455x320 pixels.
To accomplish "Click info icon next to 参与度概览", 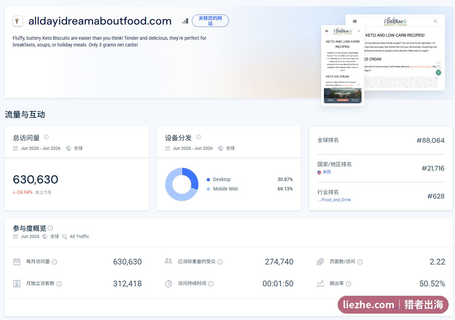I will coord(50,228).
